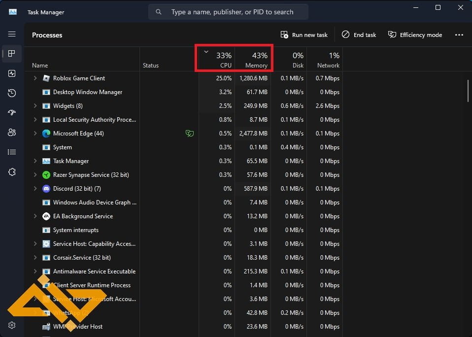Viewport: 472px width, 337px height.
Task: Click the search box for processes
Action: click(x=228, y=12)
